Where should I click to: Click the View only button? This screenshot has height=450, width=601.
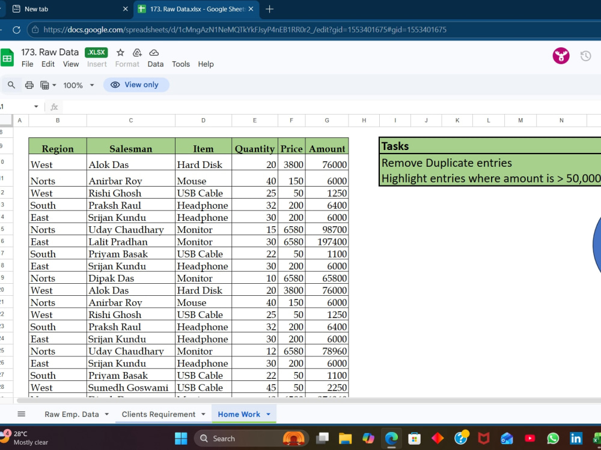point(136,85)
